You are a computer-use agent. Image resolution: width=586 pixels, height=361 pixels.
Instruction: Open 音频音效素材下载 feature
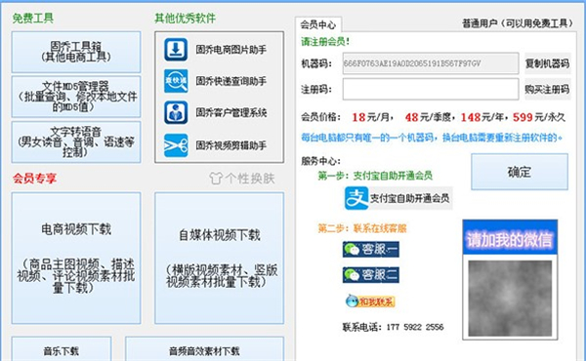204,349
